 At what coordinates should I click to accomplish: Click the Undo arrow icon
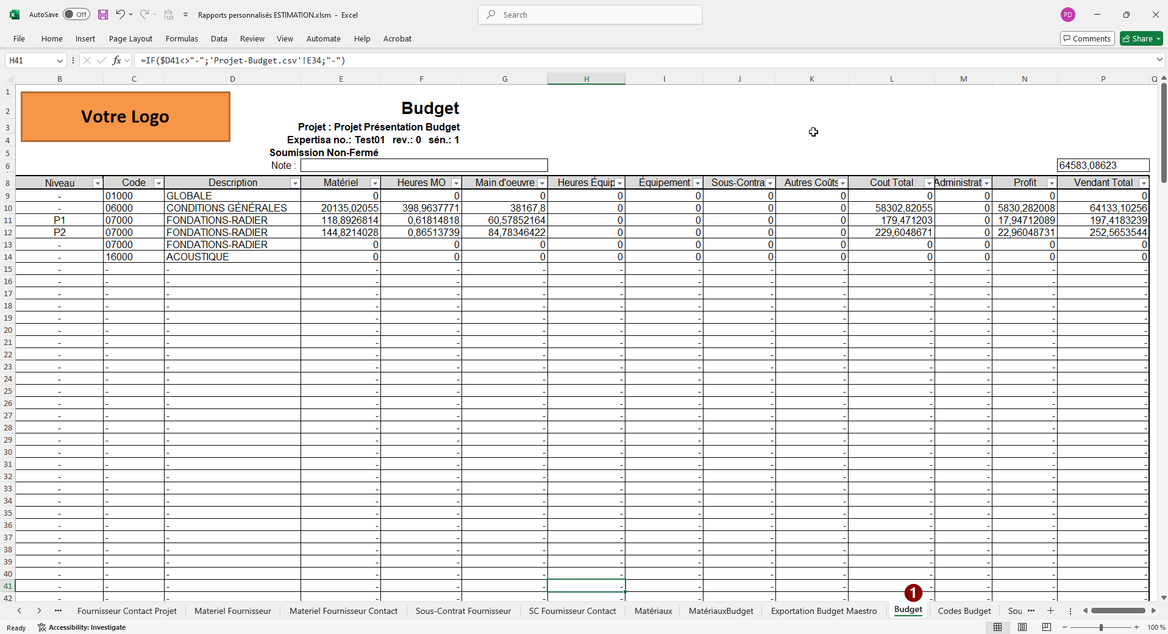coord(120,15)
